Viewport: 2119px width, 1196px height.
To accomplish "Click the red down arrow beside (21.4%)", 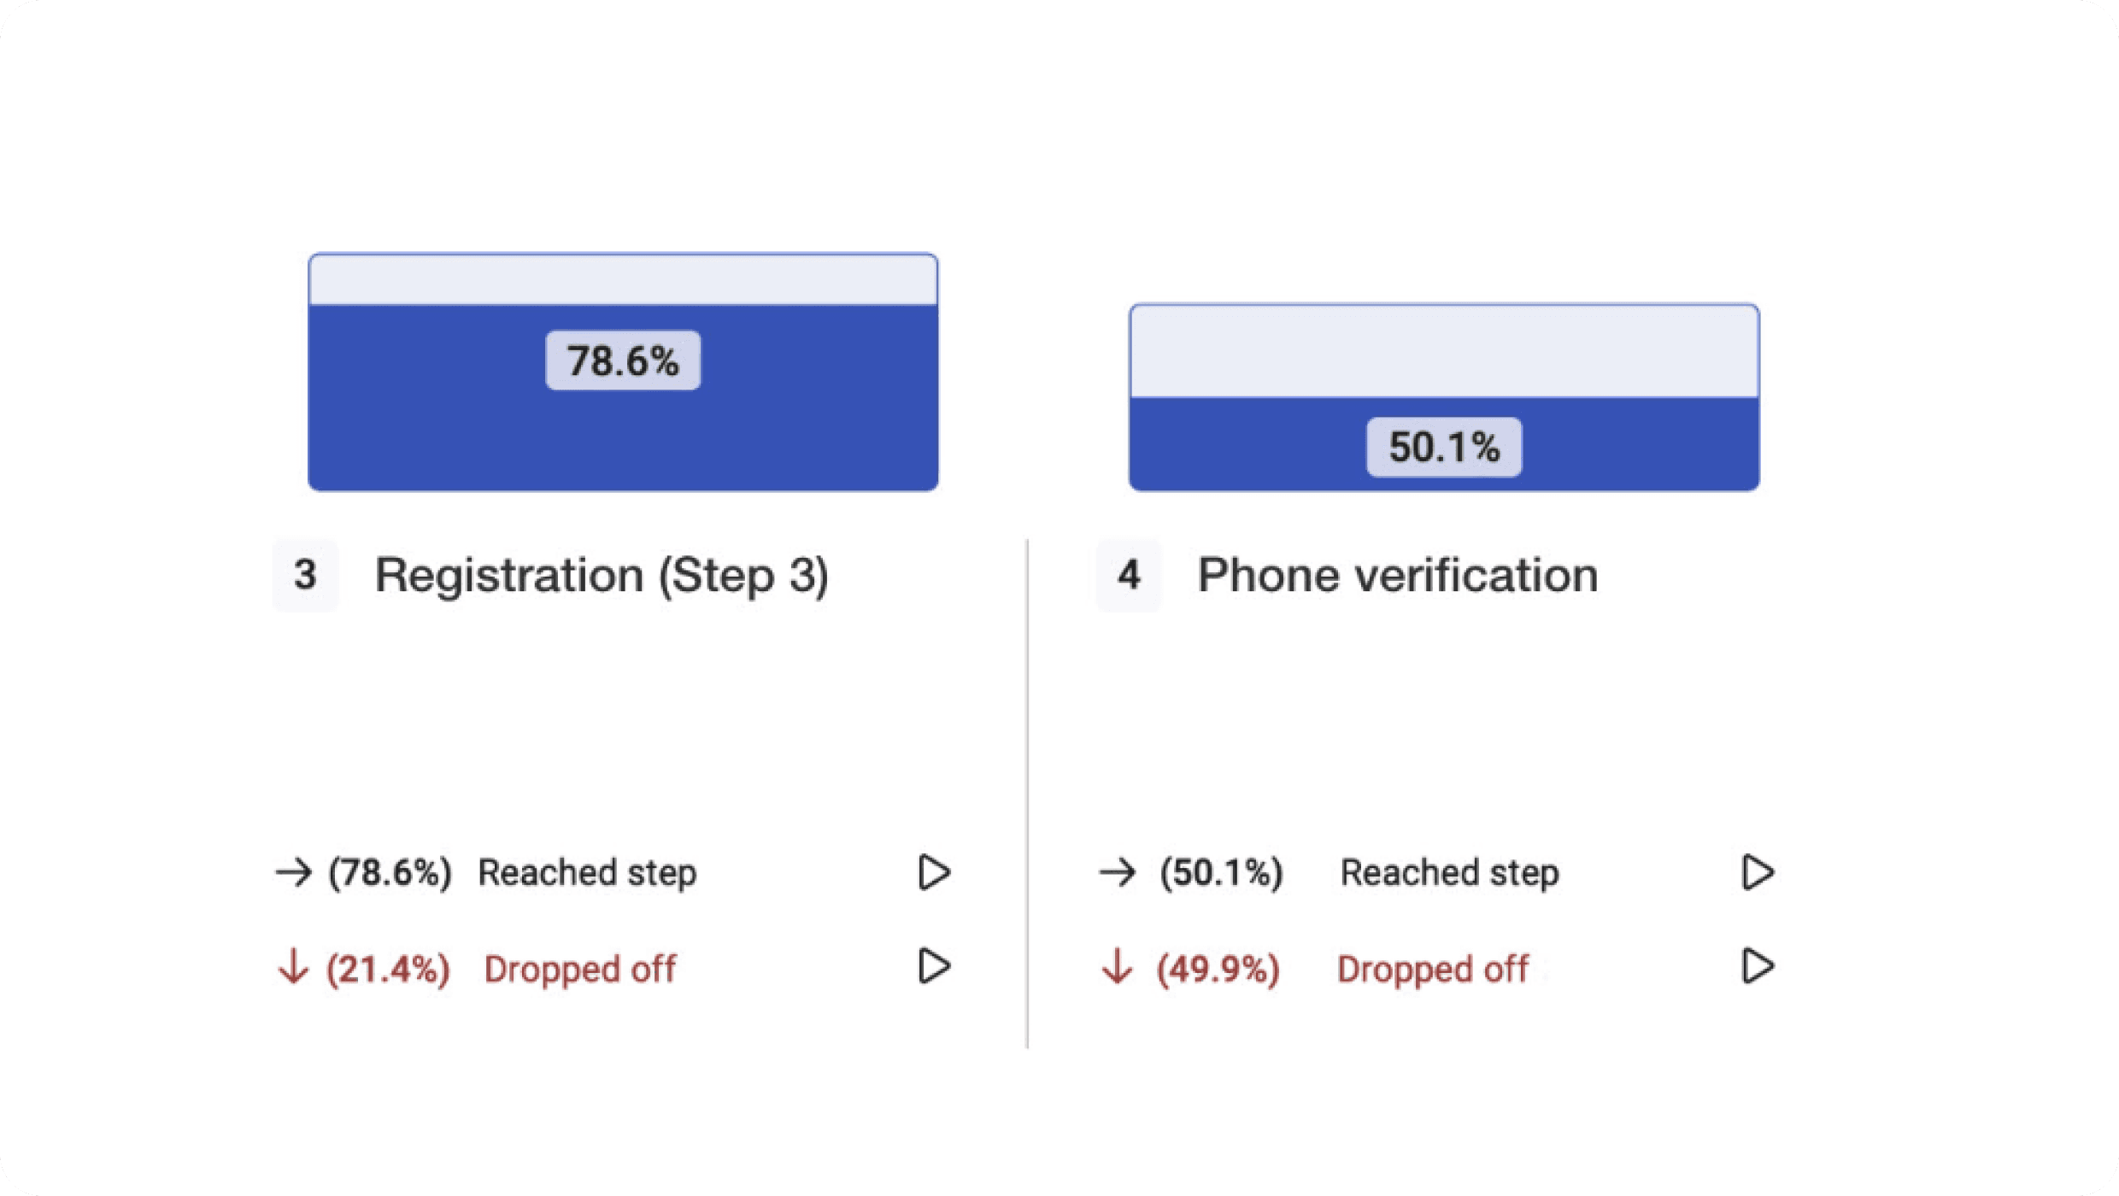I will click(x=293, y=968).
